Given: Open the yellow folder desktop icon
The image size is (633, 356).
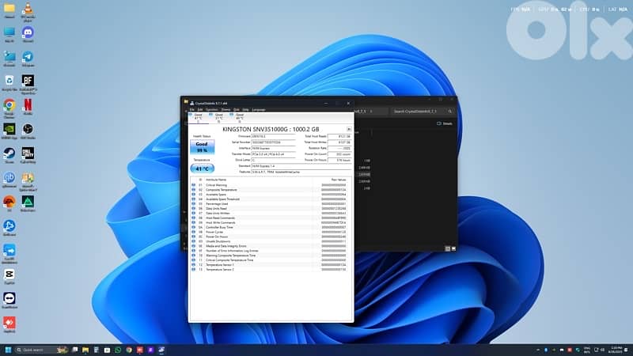Looking at the screenshot, I should (x=9, y=9).
